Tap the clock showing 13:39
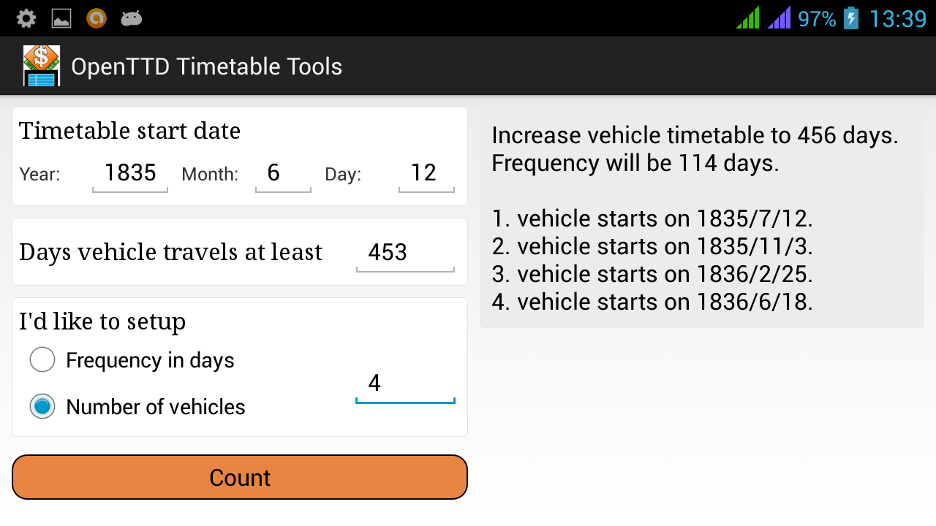Viewport: 936px width, 526px height. point(897,18)
